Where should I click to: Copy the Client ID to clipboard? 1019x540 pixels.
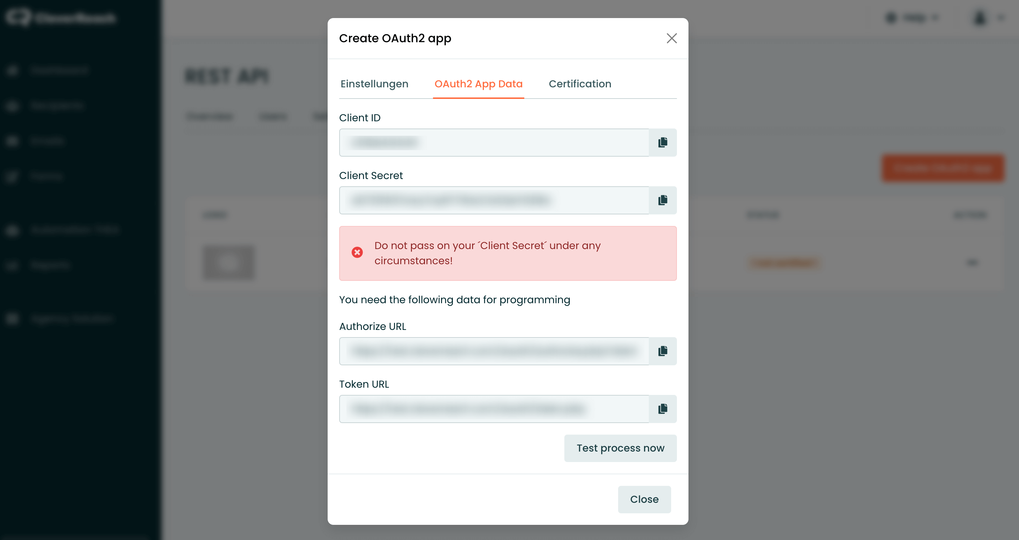(x=662, y=143)
